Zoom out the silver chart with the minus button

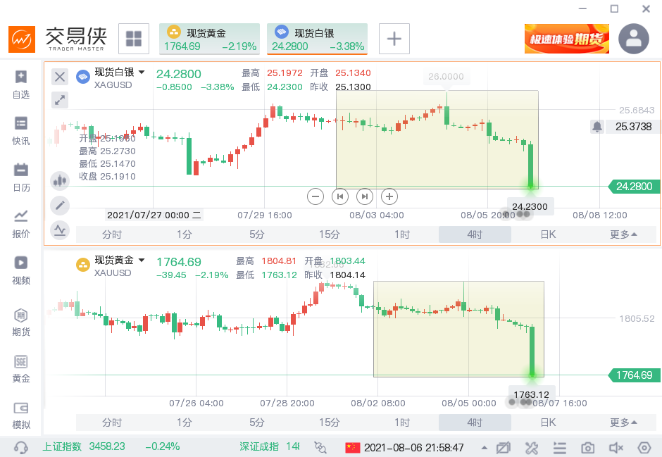click(316, 196)
